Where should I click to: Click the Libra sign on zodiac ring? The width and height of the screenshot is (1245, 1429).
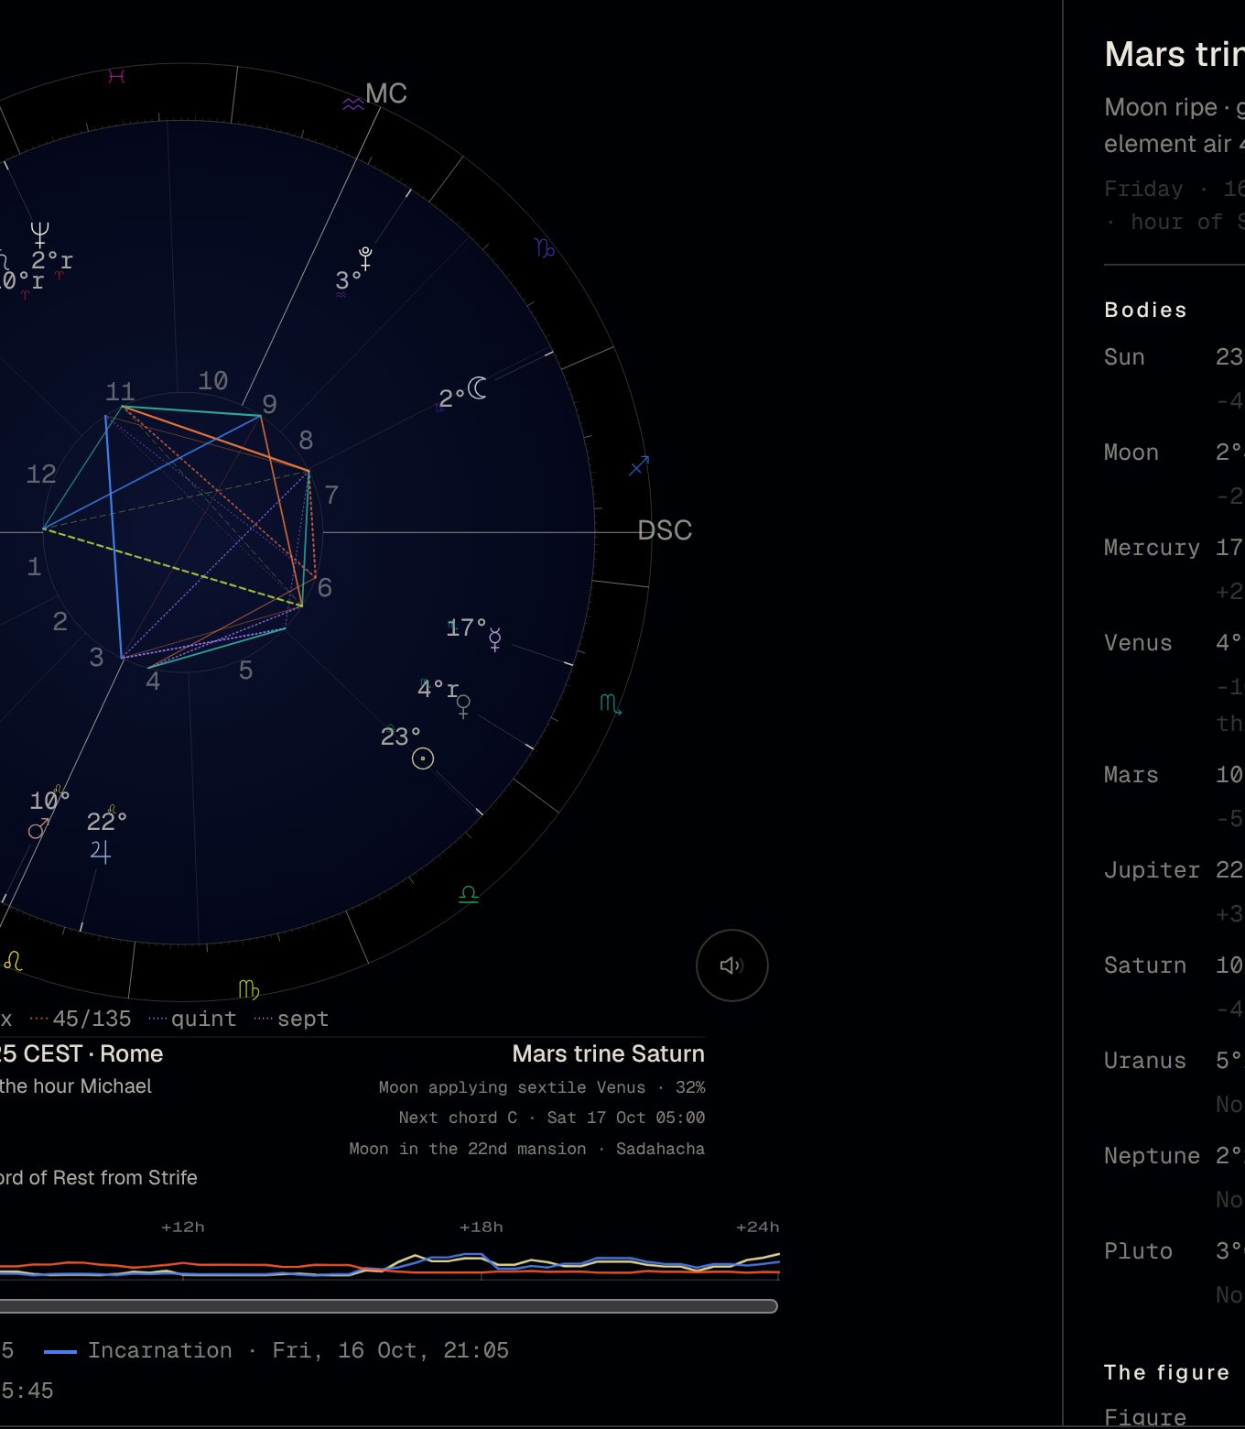point(469,895)
